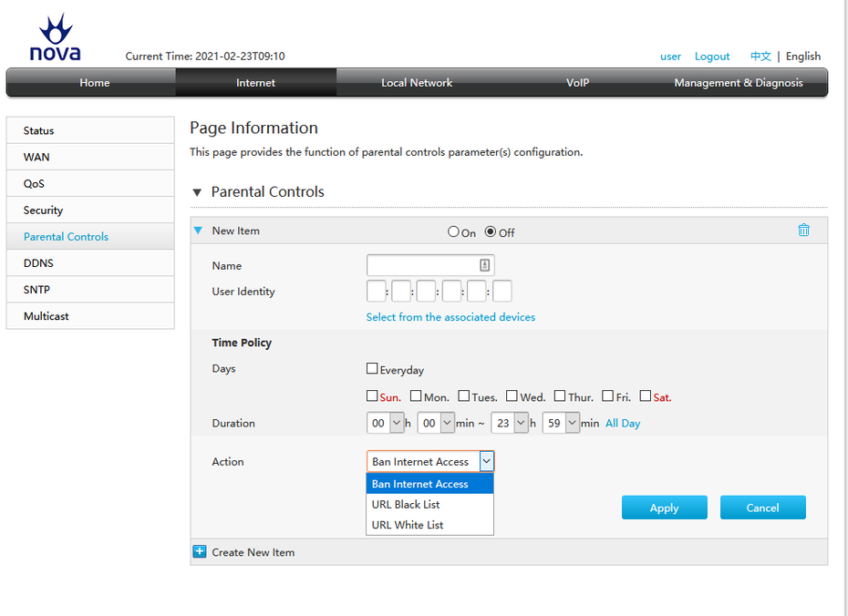Open the Action dropdown arrow
This screenshot has height=616, width=848.
click(x=486, y=462)
